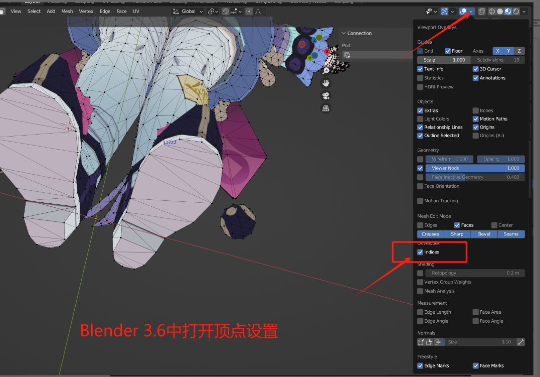Click the zoom magnifier viewport icon
540x377 pixels.
click(x=326, y=71)
